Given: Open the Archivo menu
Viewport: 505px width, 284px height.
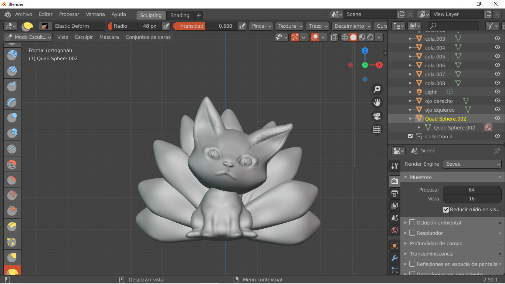Looking at the screenshot, I should click(x=24, y=14).
